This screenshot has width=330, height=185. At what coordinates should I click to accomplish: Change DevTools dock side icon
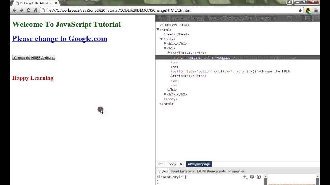click(307, 18)
